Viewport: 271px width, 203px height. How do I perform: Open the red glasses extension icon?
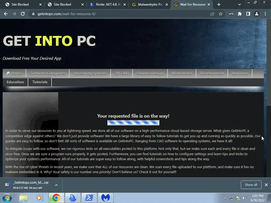click(x=231, y=14)
